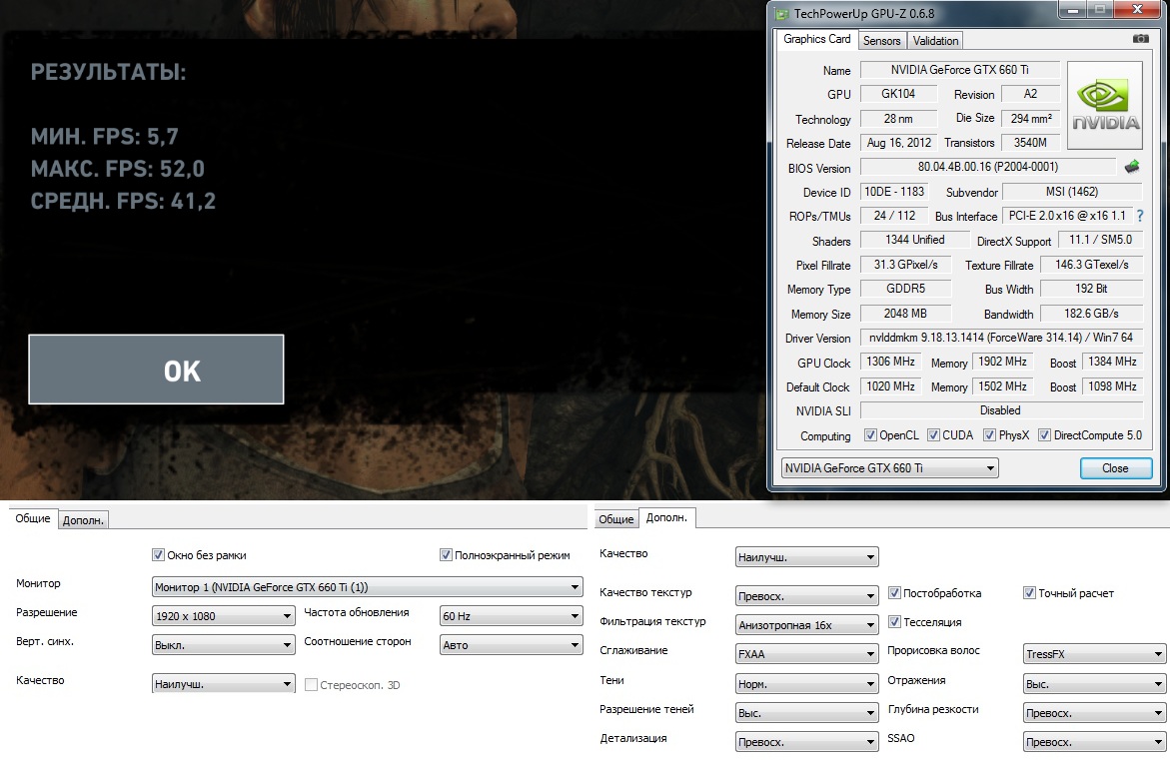Screen dimensions: 1170x760
Task: Click the GPU-Z screenshot camera icon
Action: click(1140, 39)
